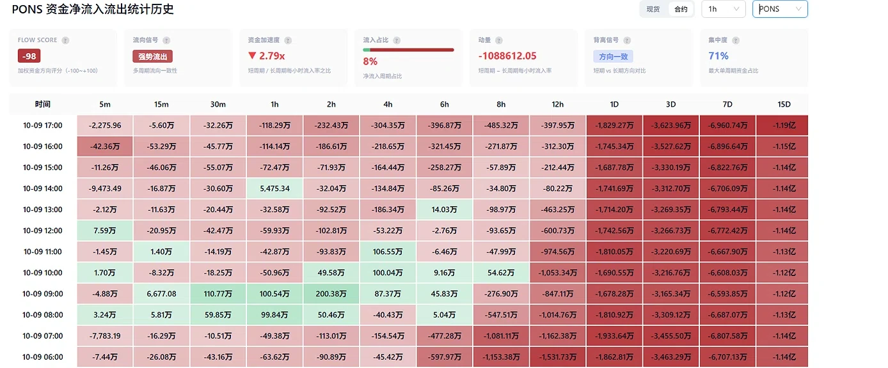The width and height of the screenshot is (888, 368).
Task: Click the 15D column header
Action: [783, 104]
